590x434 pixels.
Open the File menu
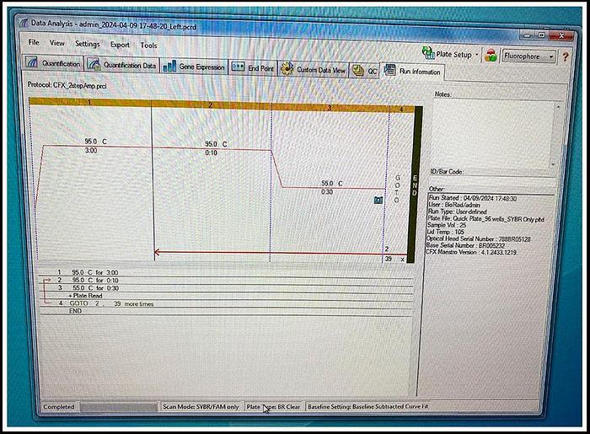(34, 42)
